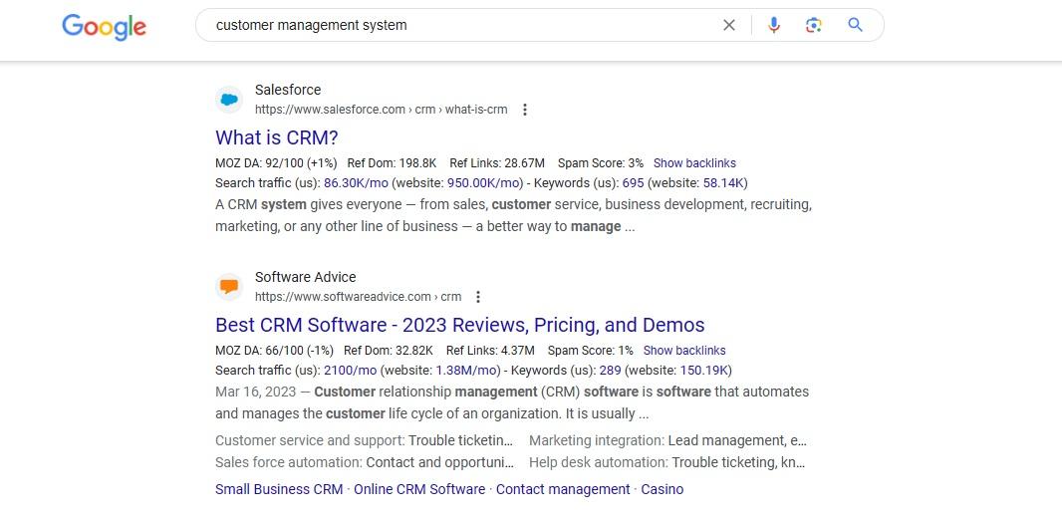This screenshot has height=526, width=1062.
Task: Click Software Advice keywords count 289
Action: click(x=611, y=371)
